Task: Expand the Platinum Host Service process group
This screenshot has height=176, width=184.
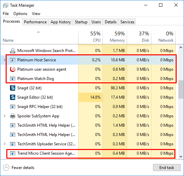Action: pos(4,60)
